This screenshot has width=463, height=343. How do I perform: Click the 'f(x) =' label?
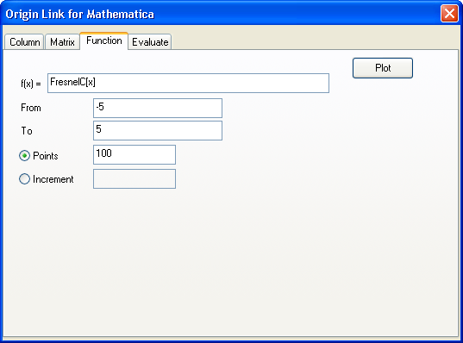tap(31, 84)
